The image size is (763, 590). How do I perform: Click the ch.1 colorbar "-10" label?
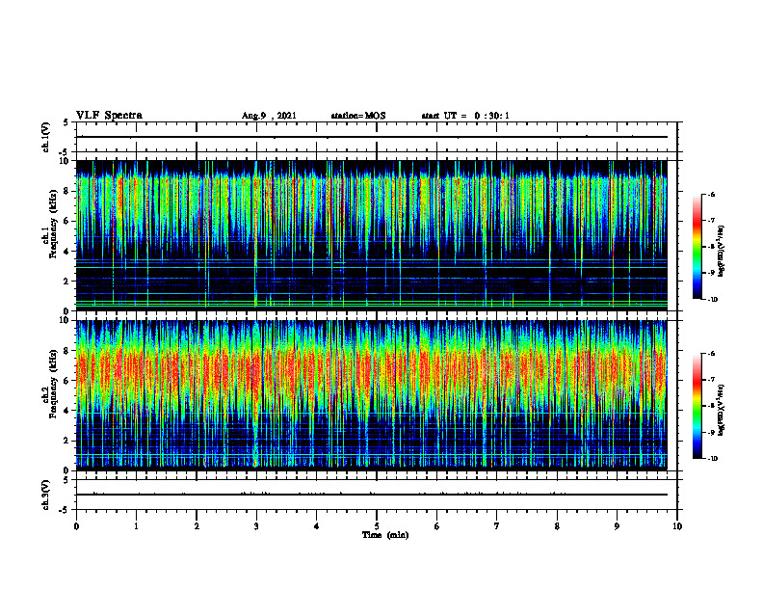coord(713,300)
